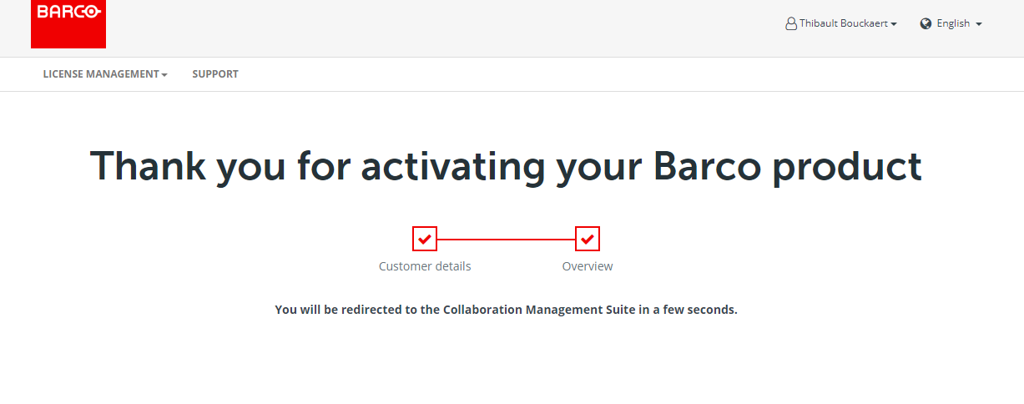Click the redirect notice message
Screen dimensions: 1024x404
[506, 310]
